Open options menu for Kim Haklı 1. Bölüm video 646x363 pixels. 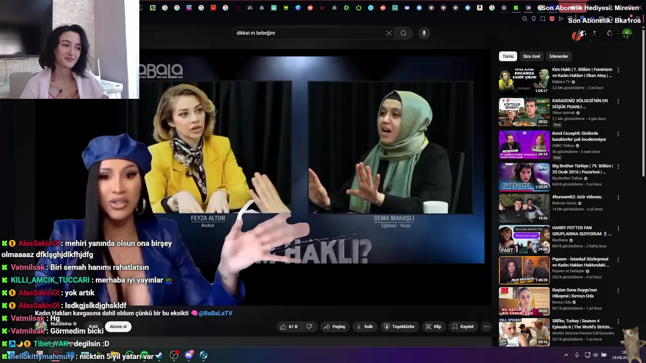coord(618,70)
